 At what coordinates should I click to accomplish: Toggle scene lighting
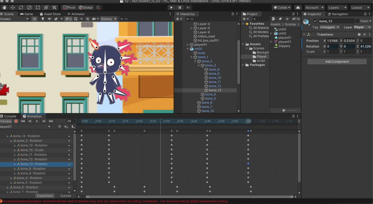click(43, 19)
